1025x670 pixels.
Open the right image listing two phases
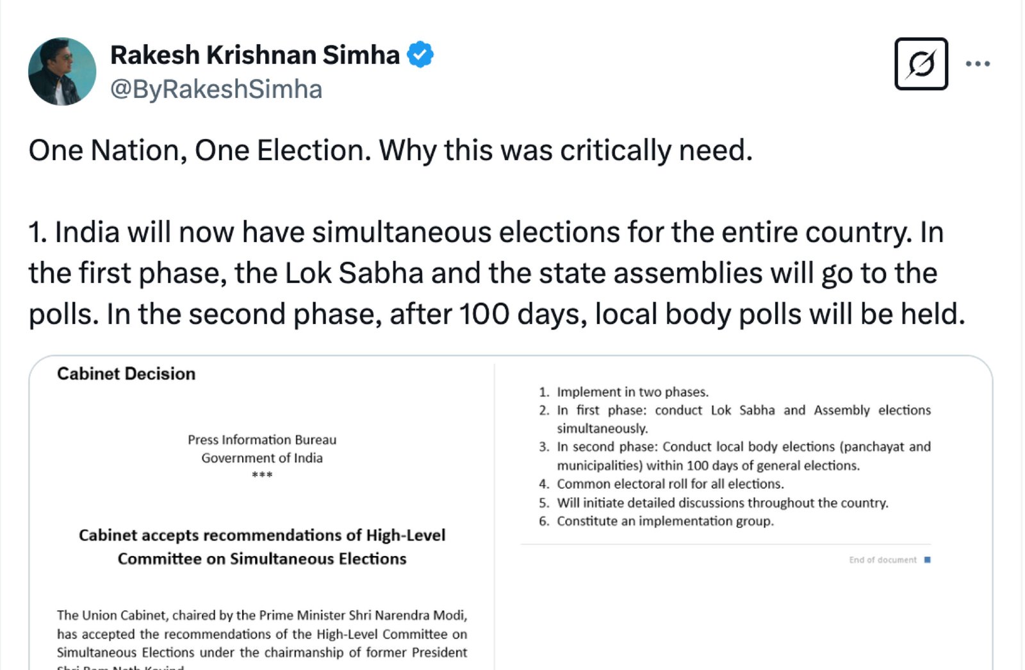pos(744,513)
